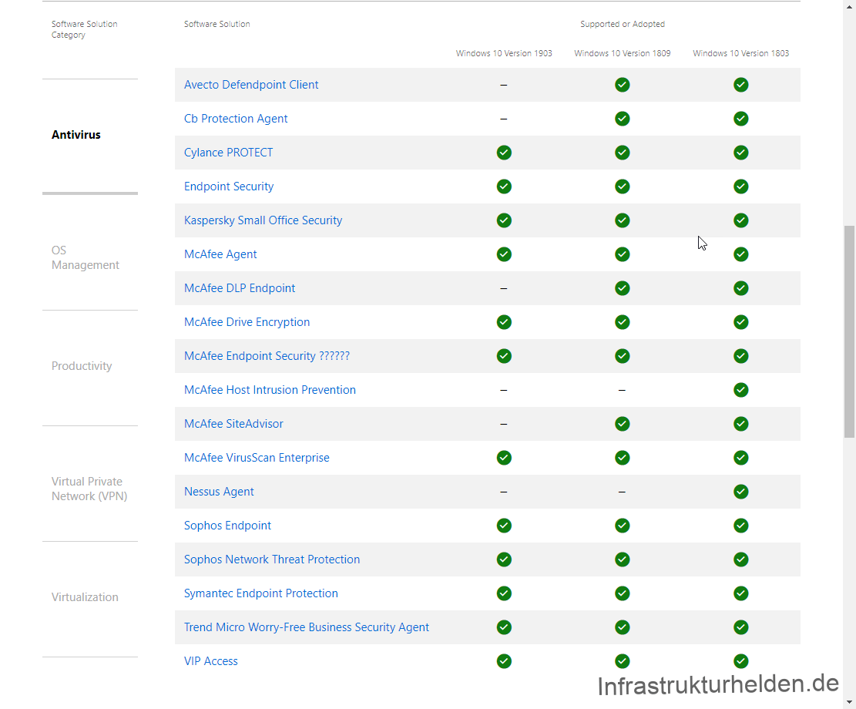The width and height of the screenshot is (856, 709).
Task: Click Trend Micro checkmark for Version 1809
Action: [x=623, y=627]
